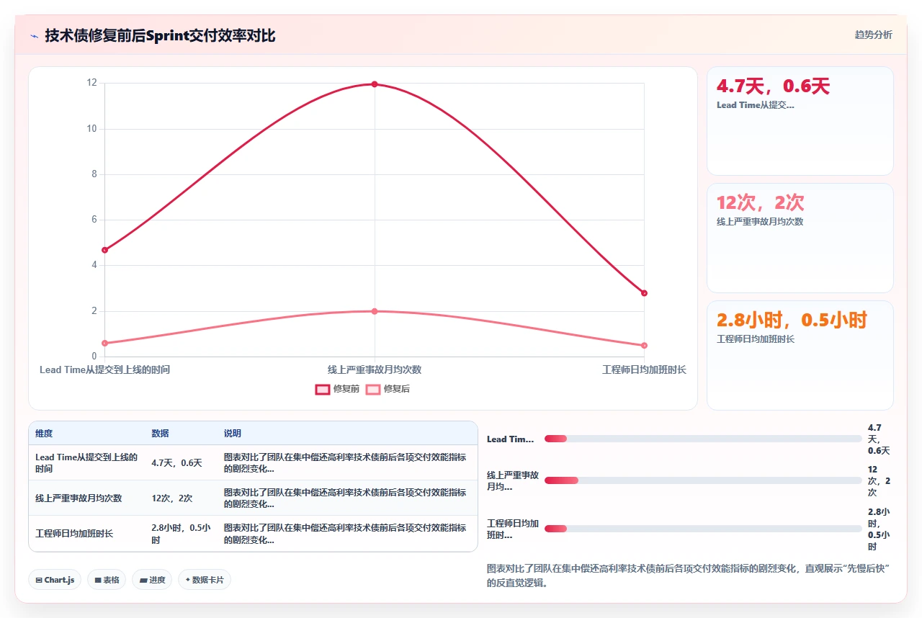Click the Lead Tim... progress bar
This screenshot has width=922, height=618.
[703, 439]
